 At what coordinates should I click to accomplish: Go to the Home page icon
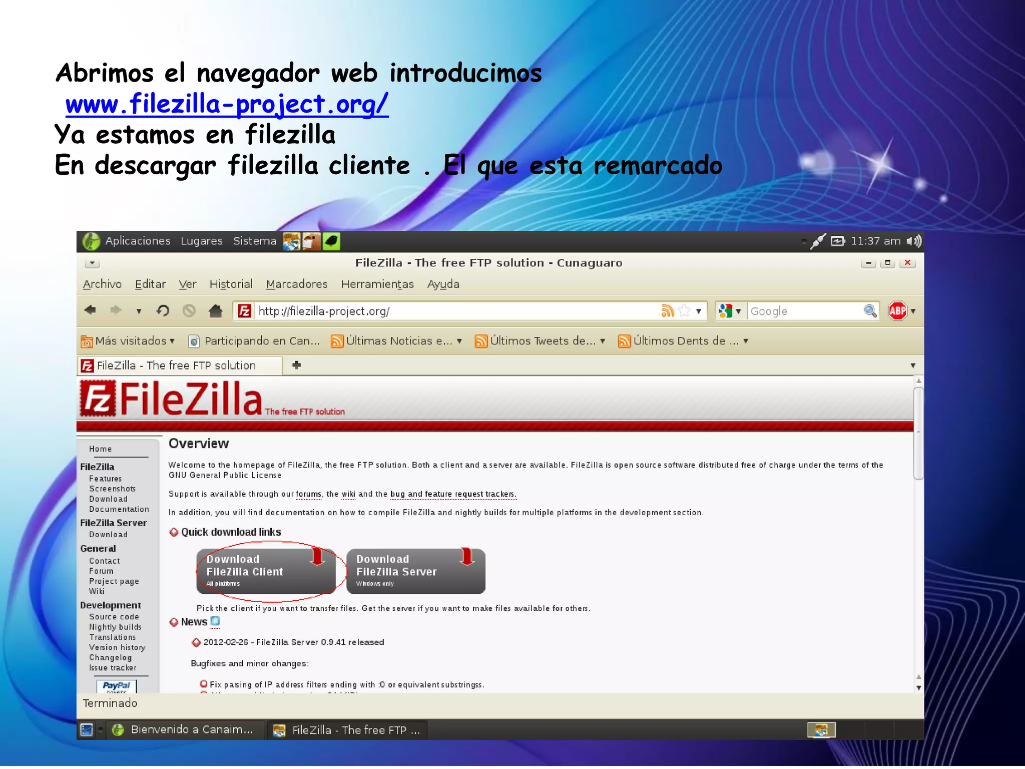pyautogui.click(x=216, y=311)
